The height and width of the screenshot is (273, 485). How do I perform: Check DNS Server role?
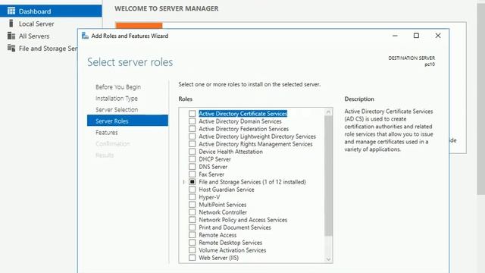pos(192,167)
